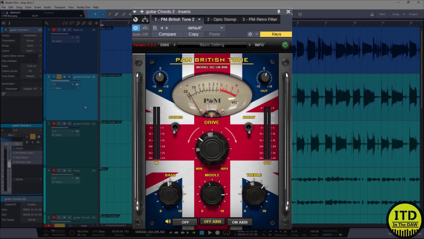Image resolution: width=424 pixels, height=239 pixels.
Task: Go to the next British Tone setting arrow
Action: pos(249,45)
